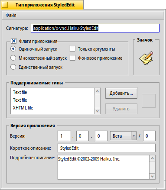Select the Множественный запуск radio button
166x190 pixels.
click(x=13, y=58)
